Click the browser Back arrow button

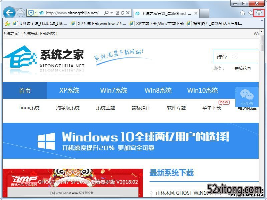9,12
